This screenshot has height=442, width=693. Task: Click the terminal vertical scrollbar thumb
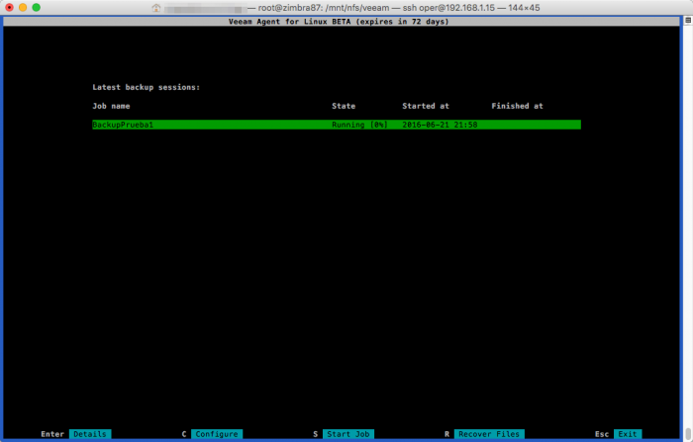point(688,433)
